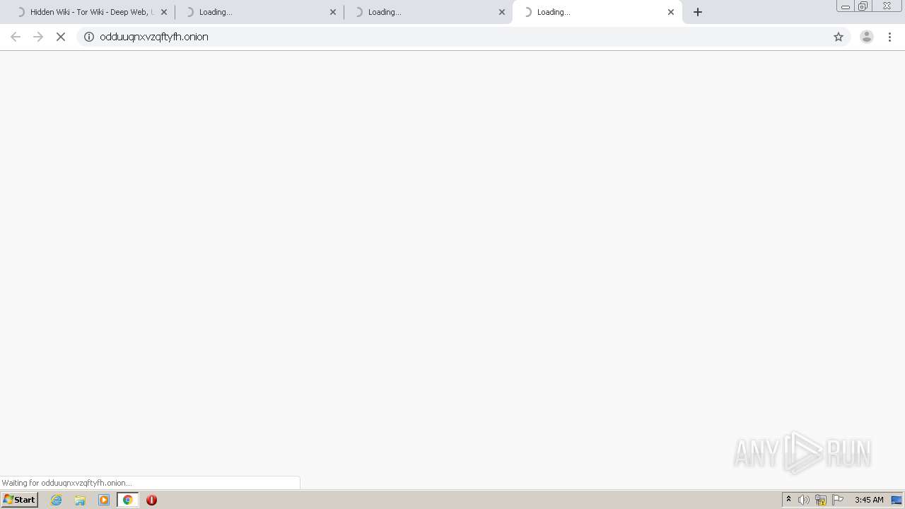Viewport: 905px width, 509px height.
Task: Open Windows Explorer from taskbar
Action: 80,500
